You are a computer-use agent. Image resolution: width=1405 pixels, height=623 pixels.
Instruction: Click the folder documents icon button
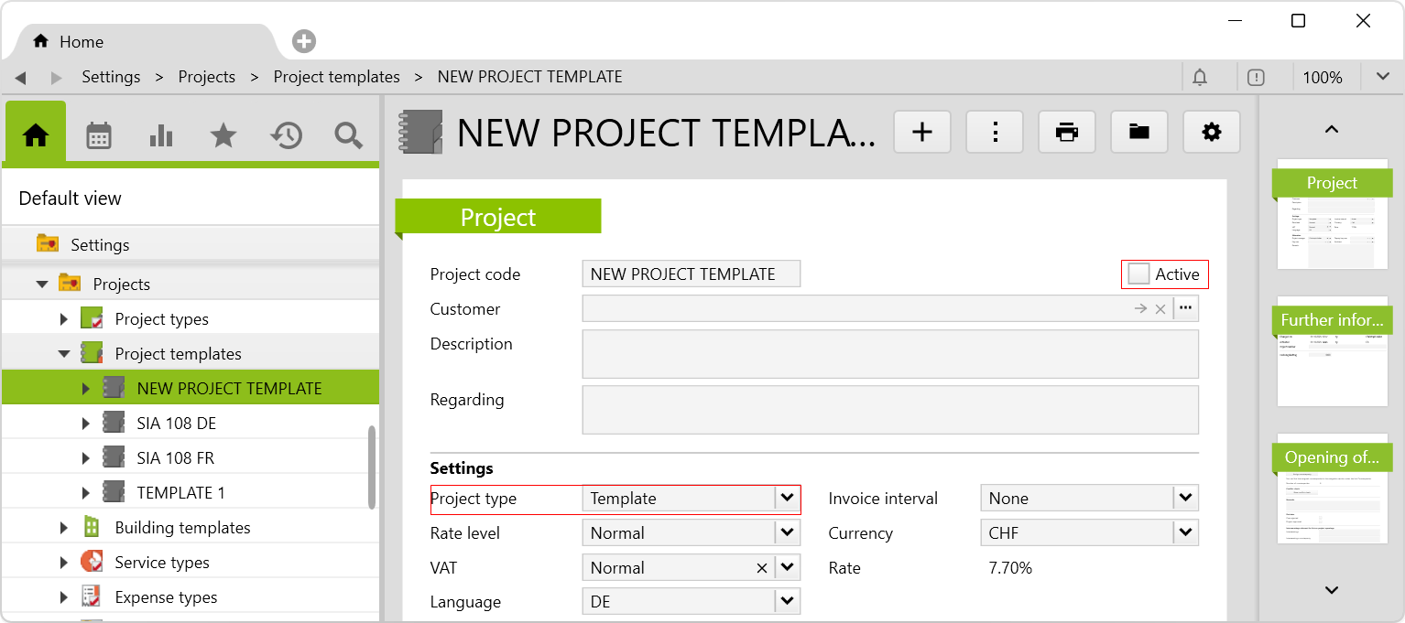[x=1139, y=133]
